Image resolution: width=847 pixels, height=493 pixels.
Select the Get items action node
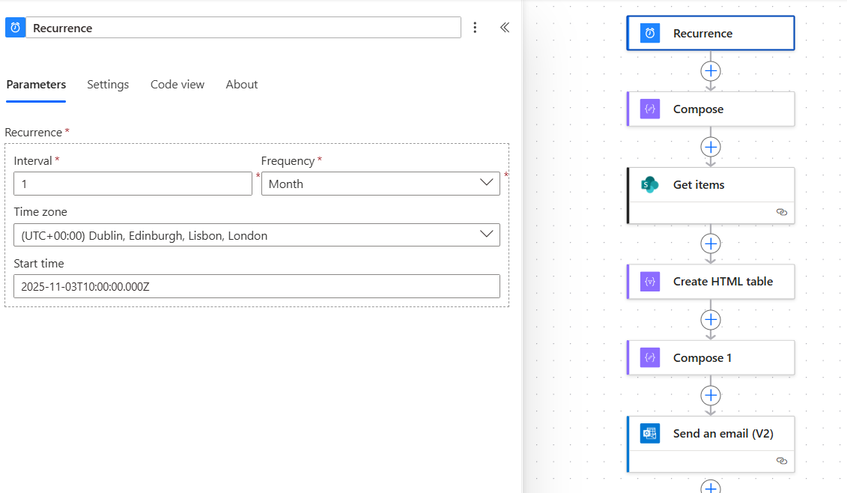coord(711,195)
